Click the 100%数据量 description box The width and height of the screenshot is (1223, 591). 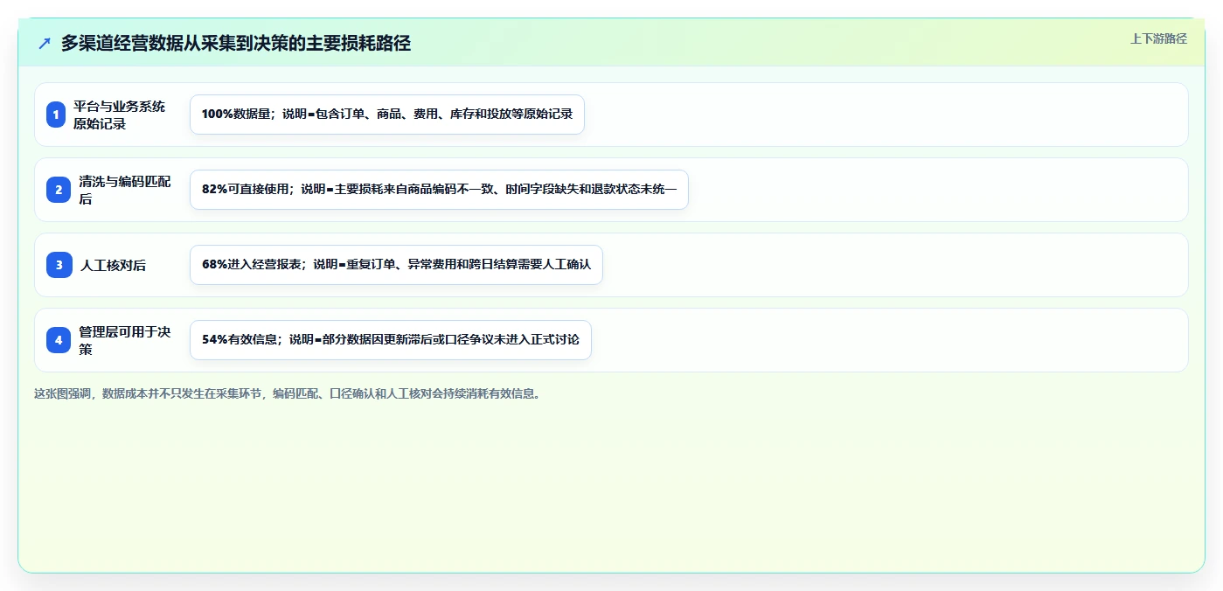pyautogui.click(x=387, y=115)
